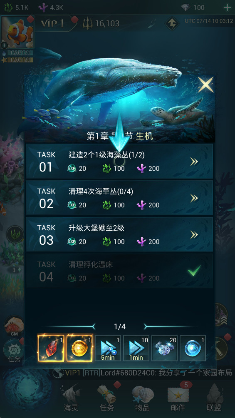The height and width of the screenshot is (418, 235).
Task: Select the blue orb reward item
Action: [193, 348]
